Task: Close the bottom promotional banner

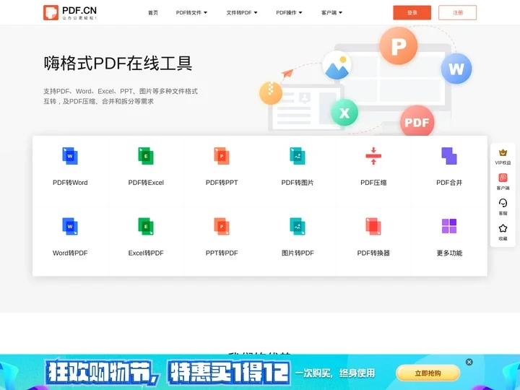Action: [469, 362]
